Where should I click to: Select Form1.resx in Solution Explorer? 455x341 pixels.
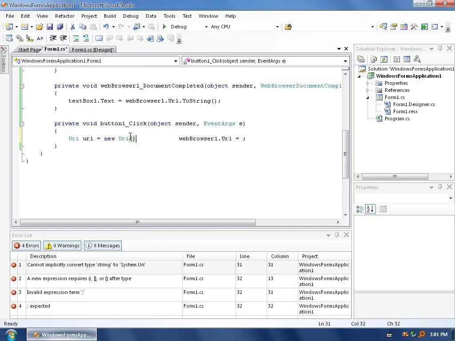[405, 111]
